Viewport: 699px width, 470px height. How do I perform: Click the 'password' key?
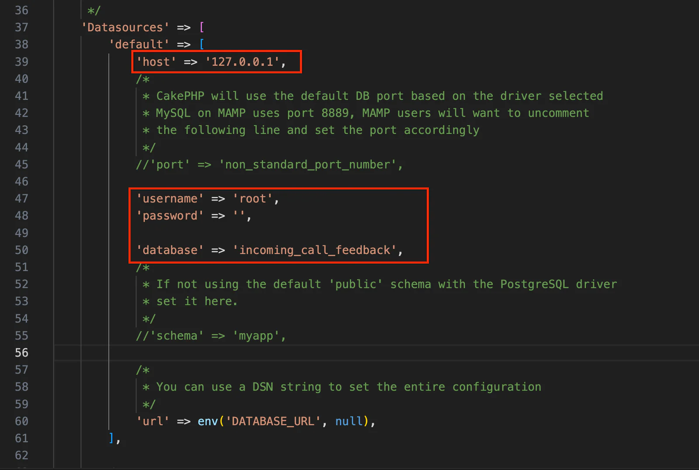[170, 216]
